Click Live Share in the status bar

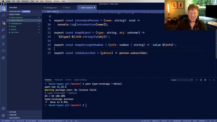pos(31,121)
